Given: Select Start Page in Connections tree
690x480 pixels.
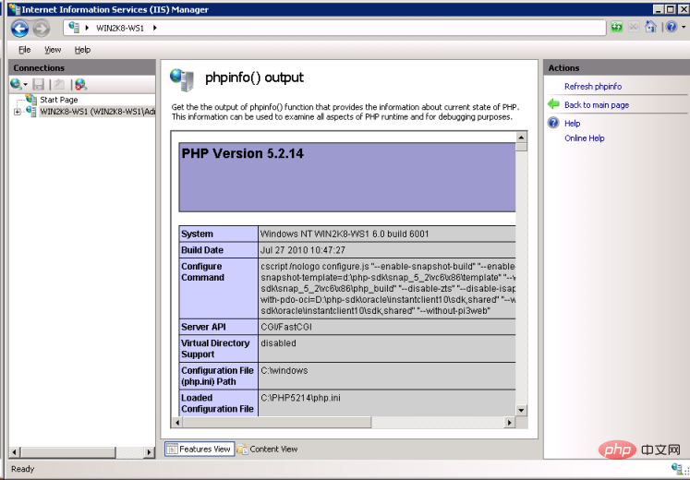Looking at the screenshot, I should pos(58,100).
